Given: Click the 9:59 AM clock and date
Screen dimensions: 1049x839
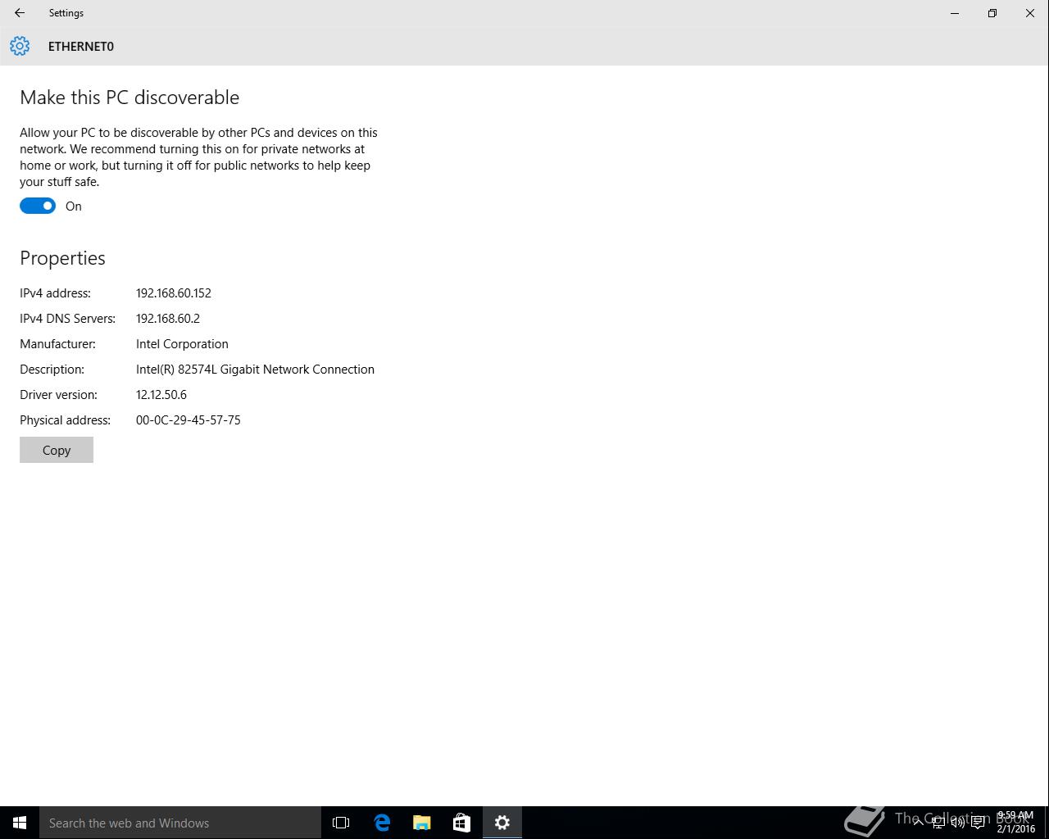Looking at the screenshot, I should coord(1015,823).
